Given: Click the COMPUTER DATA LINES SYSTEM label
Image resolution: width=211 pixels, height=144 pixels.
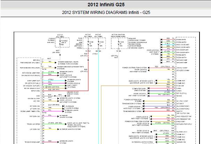Looking at the screenshot, I should 139,90.
